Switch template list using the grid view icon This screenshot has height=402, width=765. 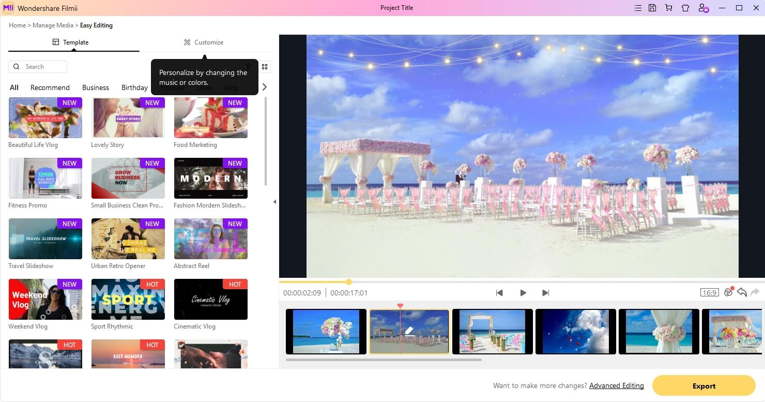point(265,67)
